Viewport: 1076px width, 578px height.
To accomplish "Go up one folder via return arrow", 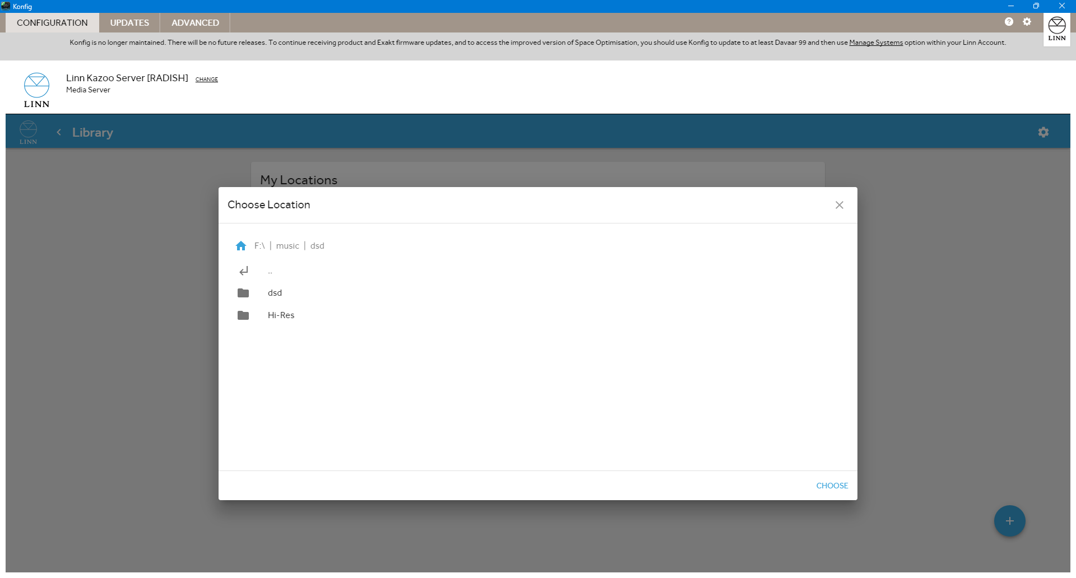I will pyautogui.click(x=244, y=271).
